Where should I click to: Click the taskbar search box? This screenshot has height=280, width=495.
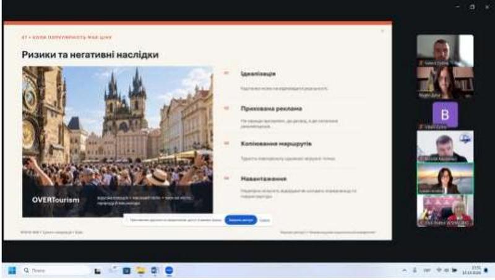tap(56, 271)
